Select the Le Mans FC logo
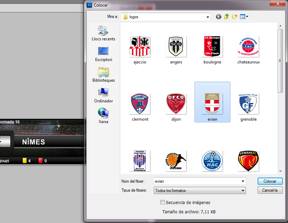Image resolution: width=288 pixels, height=223 pixels. [x=248, y=161]
